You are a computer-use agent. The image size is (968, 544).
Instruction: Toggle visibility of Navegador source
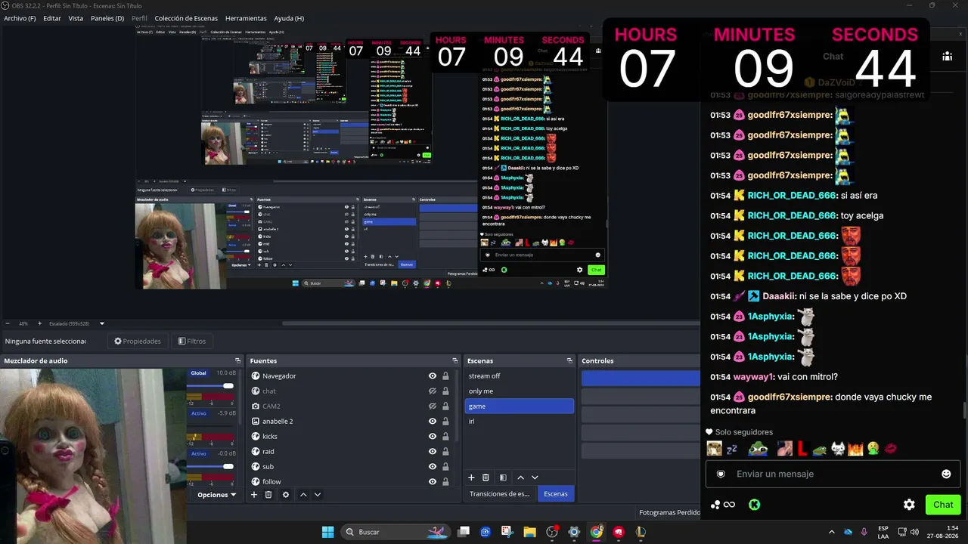(x=433, y=376)
